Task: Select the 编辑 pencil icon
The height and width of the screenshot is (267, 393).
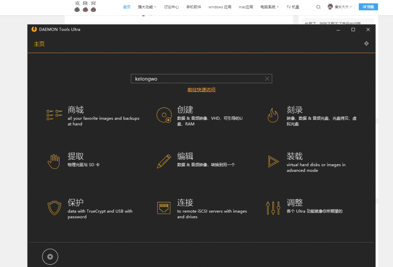Action: [164, 161]
